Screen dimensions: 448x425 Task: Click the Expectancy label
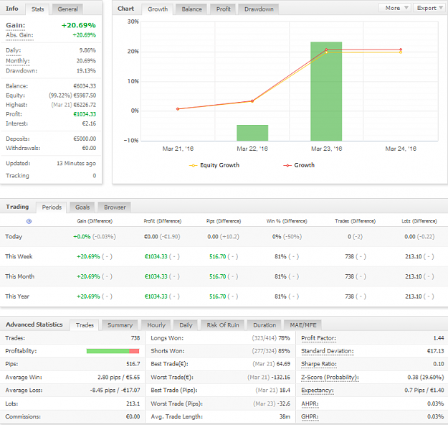[x=318, y=391]
